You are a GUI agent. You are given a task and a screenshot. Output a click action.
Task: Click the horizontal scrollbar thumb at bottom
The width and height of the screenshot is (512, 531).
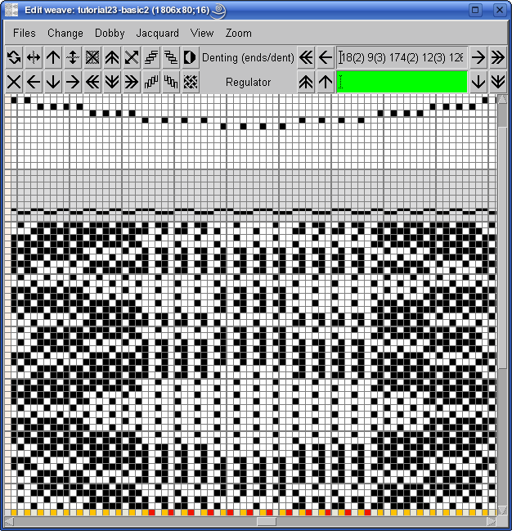[x=267, y=521]
